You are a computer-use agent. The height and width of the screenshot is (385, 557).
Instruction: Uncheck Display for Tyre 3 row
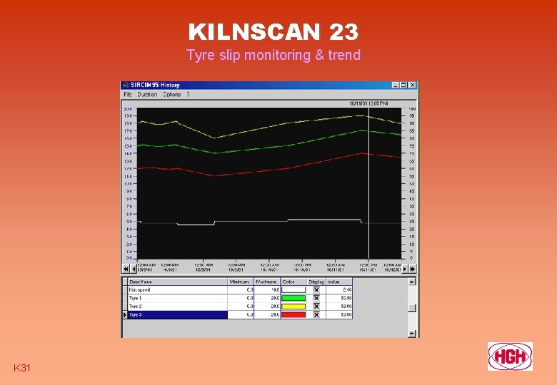(x=316, y=315)
